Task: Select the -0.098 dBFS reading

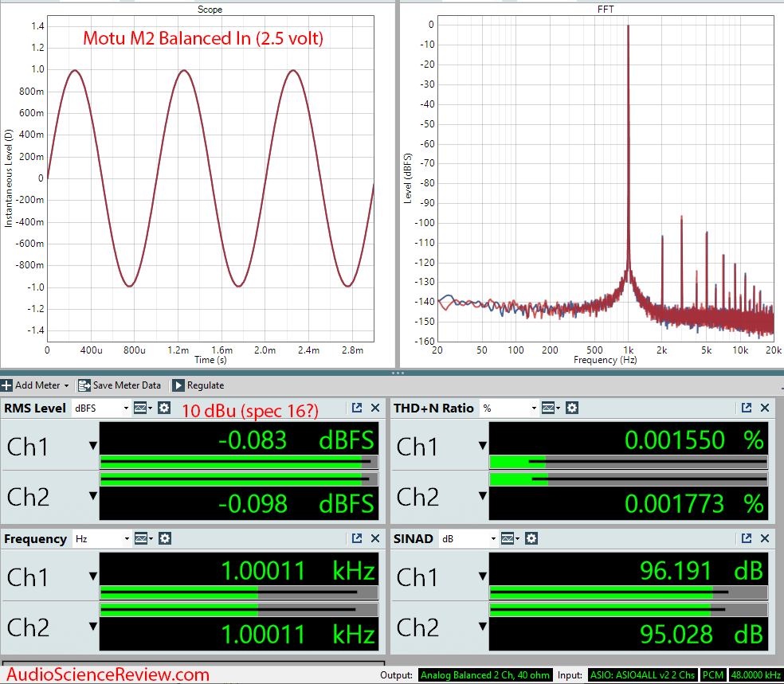Action: (296, 503)
